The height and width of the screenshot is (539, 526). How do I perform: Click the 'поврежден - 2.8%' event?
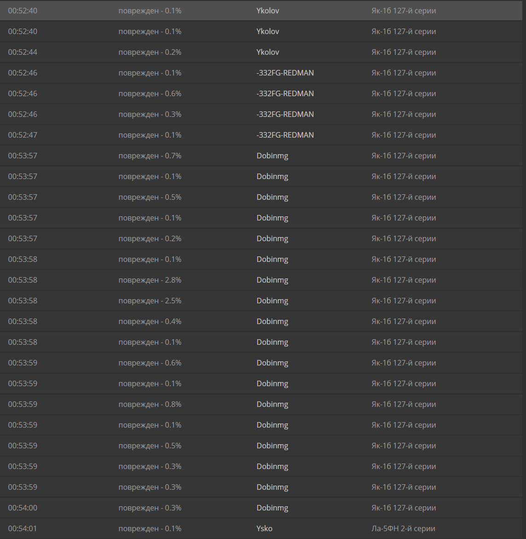coord(150,280)
